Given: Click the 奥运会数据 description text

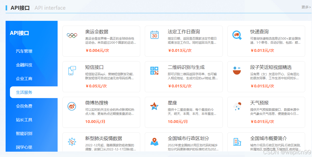Looking at the screenshot, I should click(111, 41).
